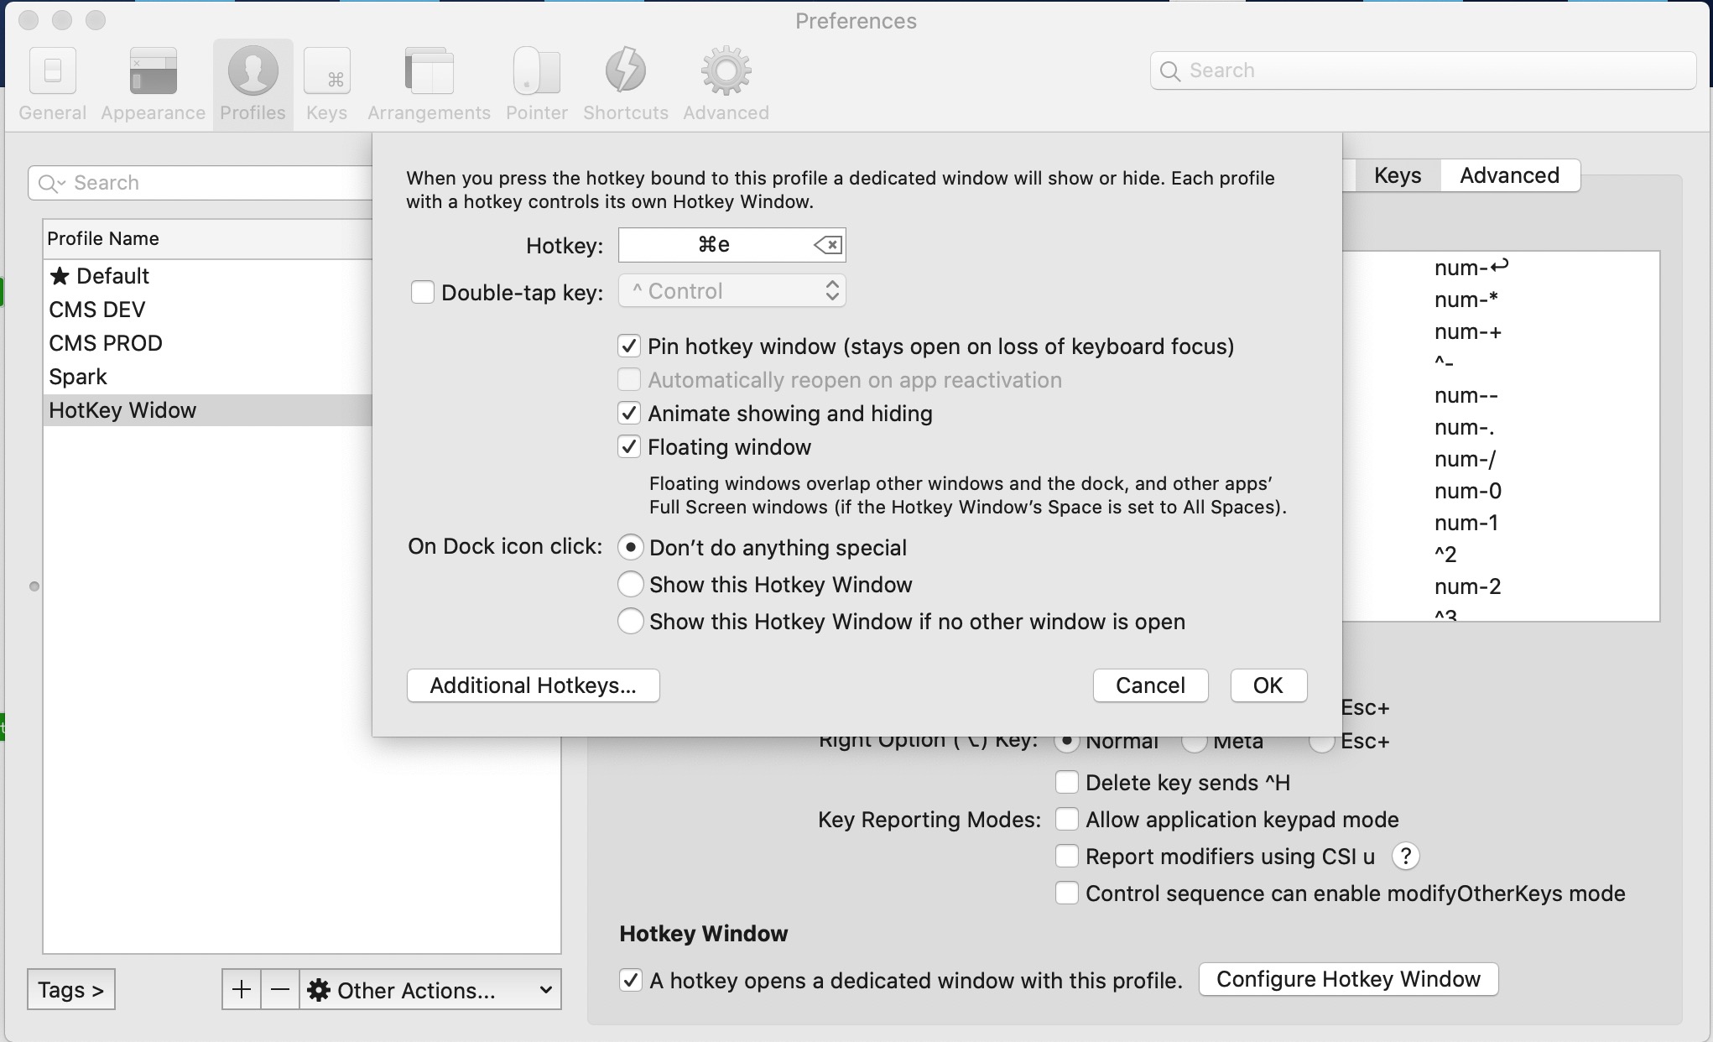Select the num-1 key mapping row
This screenshot has height=1042, width=1713.
point(1500,523)
